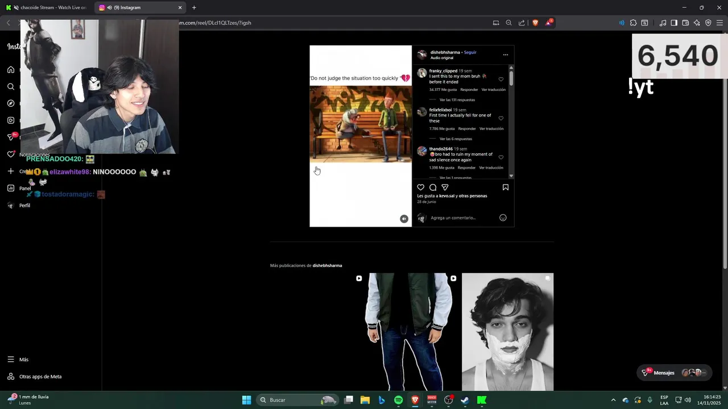The width and height of the screenshot is (728, 409).
Task: Open the green vest reel thumbnail
Action: tap(412, 332)
